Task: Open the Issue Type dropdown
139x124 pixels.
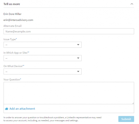Action: [x=43, y=45]
